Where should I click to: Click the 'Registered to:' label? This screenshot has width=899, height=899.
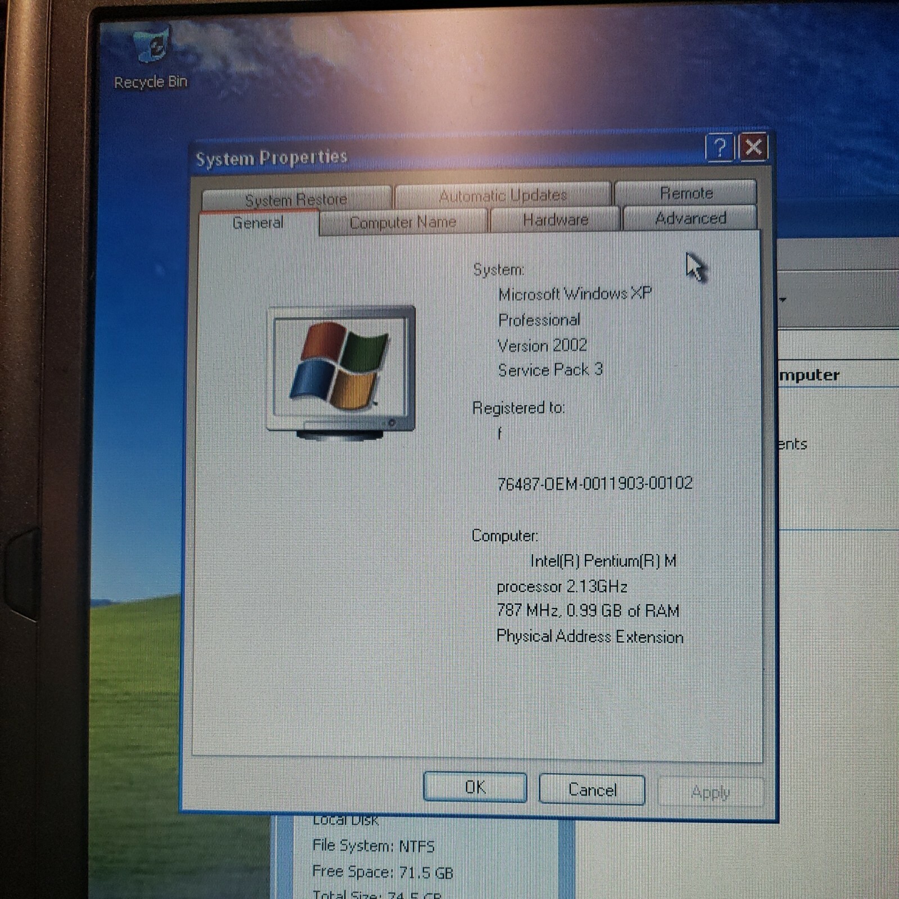(518, 407)
